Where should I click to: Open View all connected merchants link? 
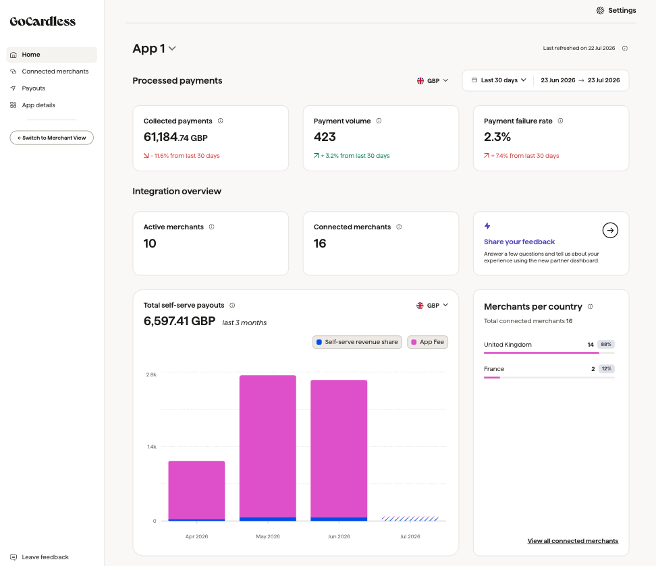573,541
